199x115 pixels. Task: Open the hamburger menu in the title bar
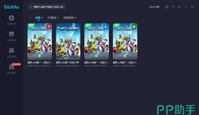tap(179, 7)
